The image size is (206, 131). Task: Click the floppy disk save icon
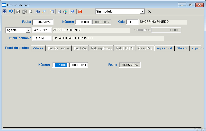coord(18,12)
